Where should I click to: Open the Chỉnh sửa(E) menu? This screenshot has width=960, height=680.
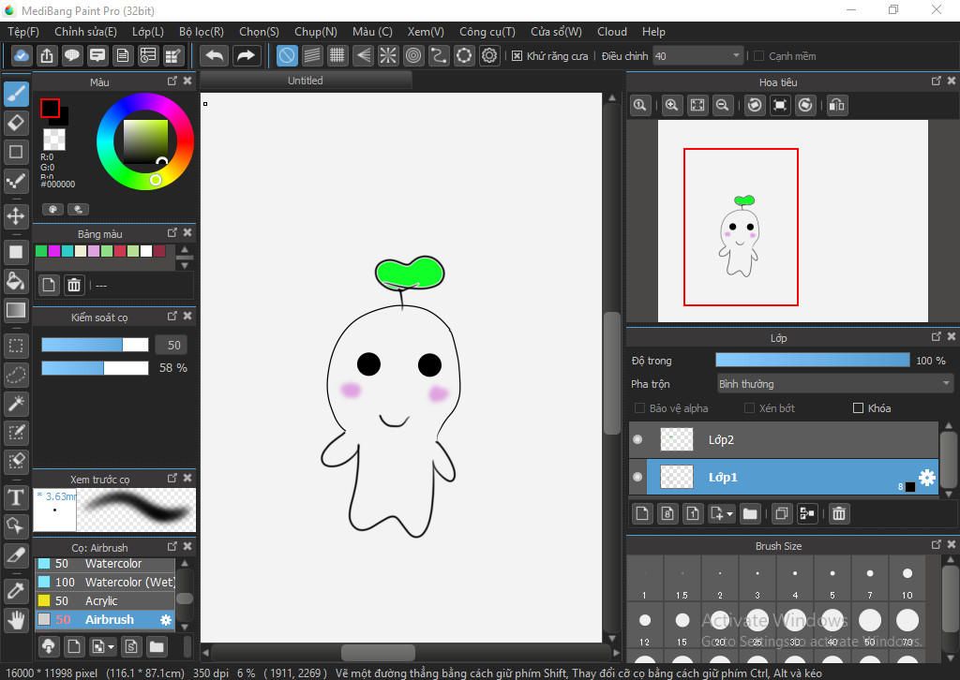(x=85, y=32)
